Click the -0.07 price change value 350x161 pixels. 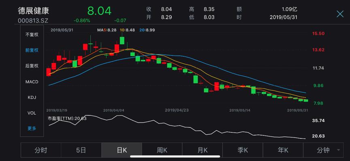(120, 21)
